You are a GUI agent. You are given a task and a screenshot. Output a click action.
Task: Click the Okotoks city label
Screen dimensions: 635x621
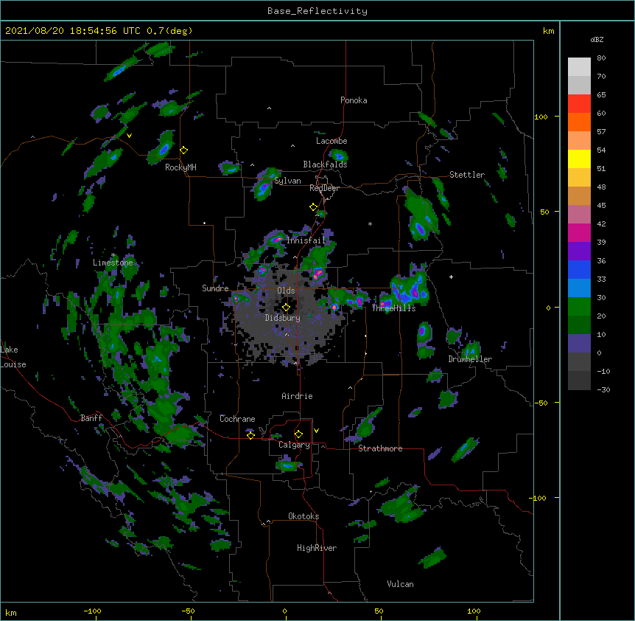click(304, 516)
